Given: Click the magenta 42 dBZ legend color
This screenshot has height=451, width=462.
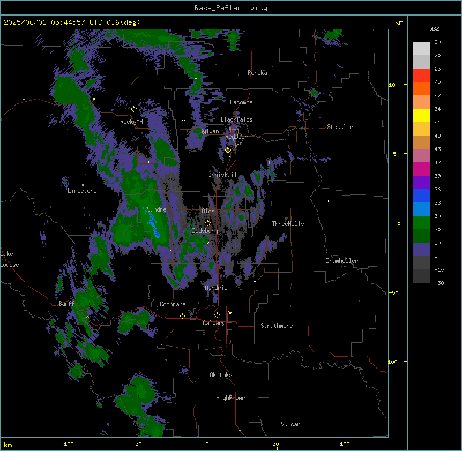Looking at the screenshot, I should point(421,169).
